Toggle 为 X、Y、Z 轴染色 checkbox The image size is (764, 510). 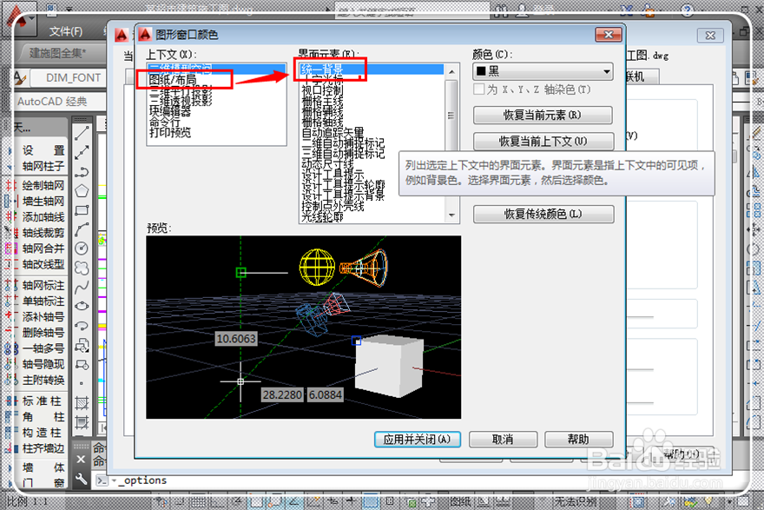point(479,89)
